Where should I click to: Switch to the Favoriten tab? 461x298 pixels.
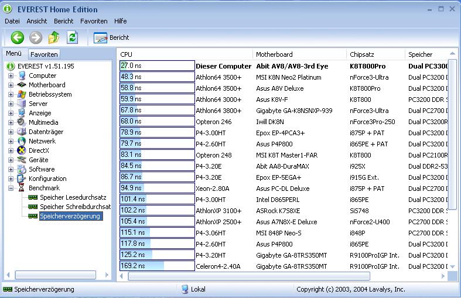44,54
